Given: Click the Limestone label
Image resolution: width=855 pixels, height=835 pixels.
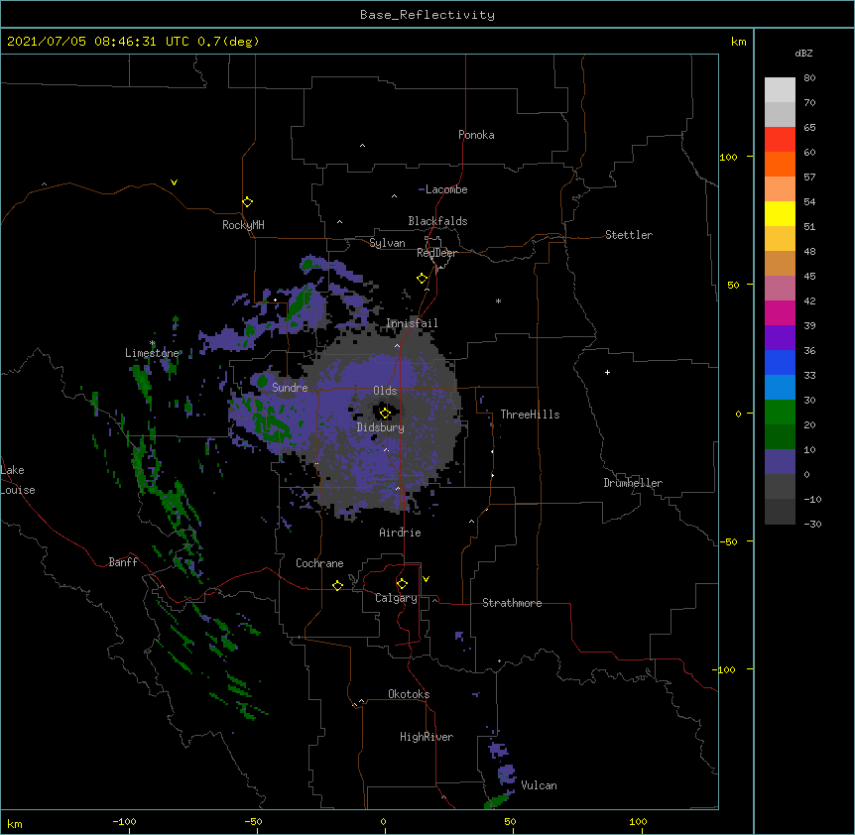Looking at the screenshot, I should 152,353.
